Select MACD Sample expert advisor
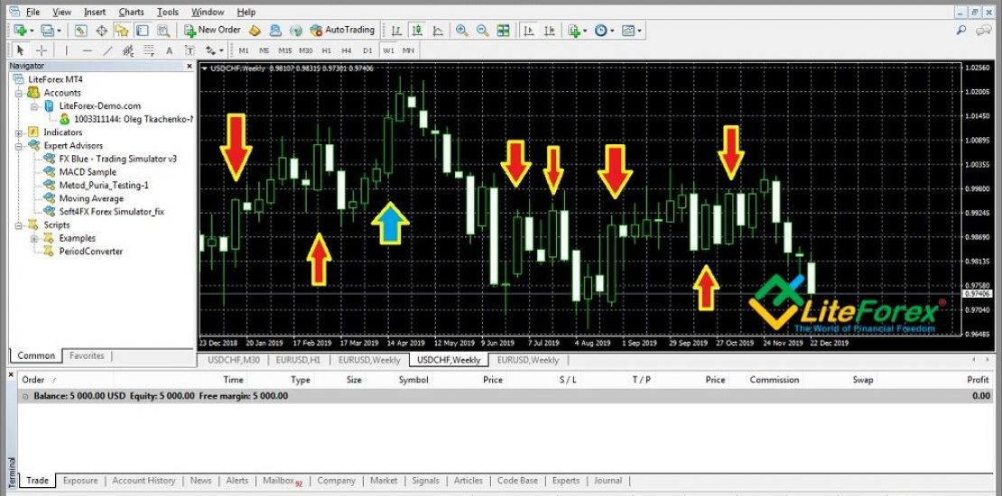This screenshot has height=496, width=1002. pyautogui.click(x=88, y=172)
